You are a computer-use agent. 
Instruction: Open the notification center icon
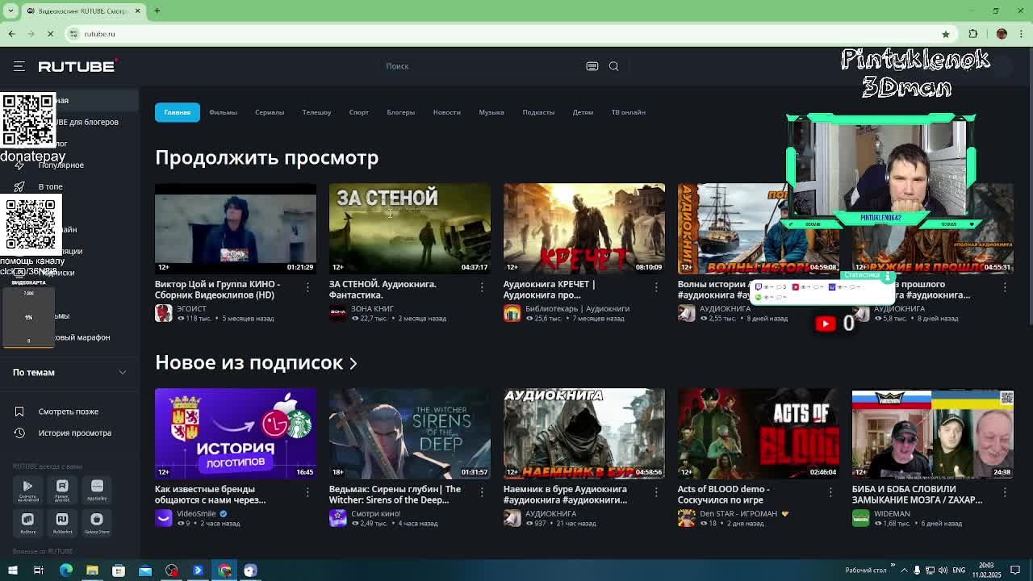1016,571
